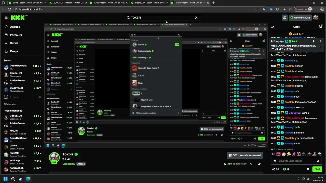Click the shield icon in message box
Image resolution: width=326 pixels, height=183 pixels.
pos(275,161)
